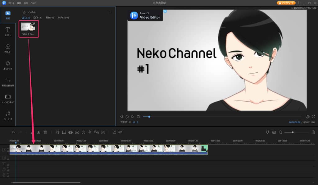Open the アスペクト比 16:9 aspect ratio selector
The image size is (318, 185).
pos(136,123)
